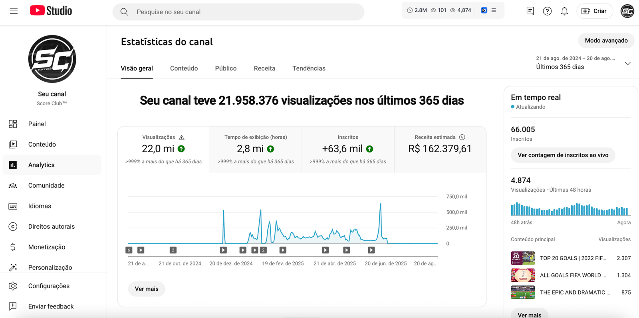Click the Modo avançado button
This screenshot has height=318, width=639.
606,41
